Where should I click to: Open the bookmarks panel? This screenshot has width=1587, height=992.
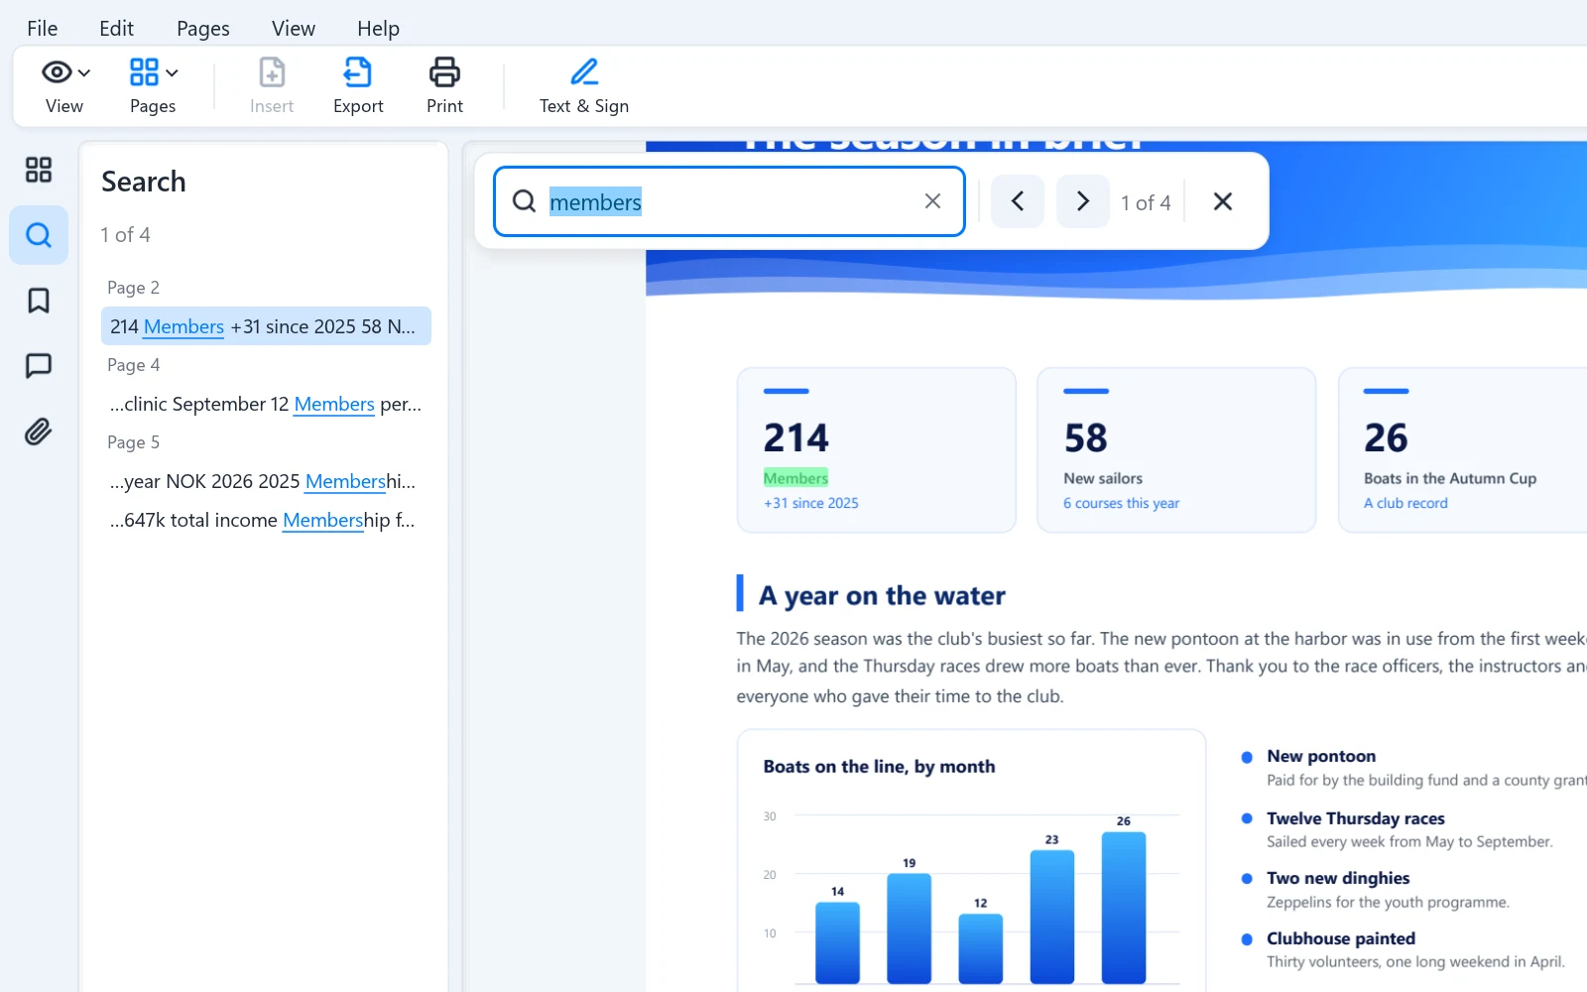39,301
